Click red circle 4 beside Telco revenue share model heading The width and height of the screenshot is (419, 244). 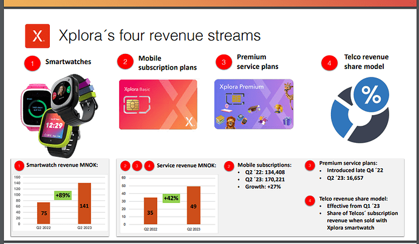(x=329, y=63)
